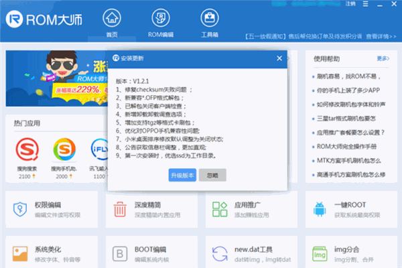402x268 pixels.
Task: Open help article 刷机容易，找ROM不易
Action: coord(348,76)
